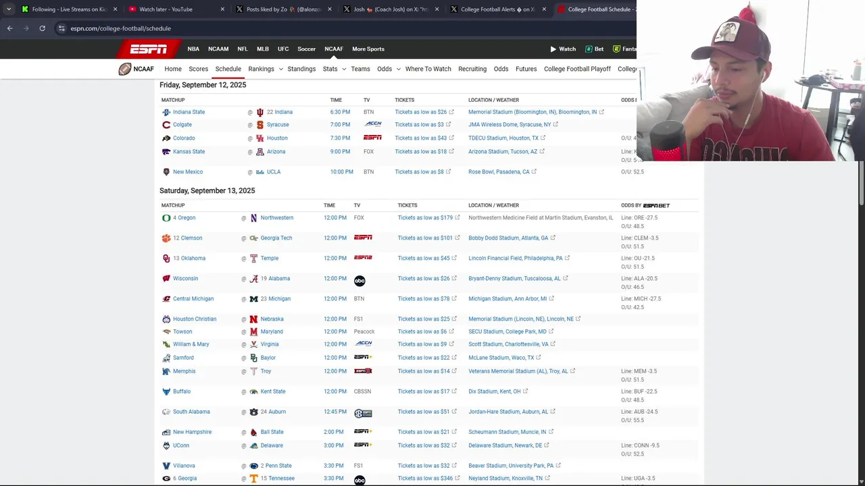The image size is (865, 486).
Task: Expand the Odds dropdown arrow
Action: [398, 69]
